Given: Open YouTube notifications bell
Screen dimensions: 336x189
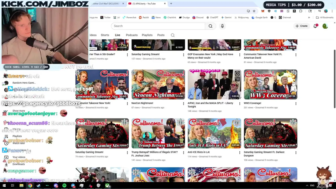Looking at the screenshot, I should click(315, 26).
